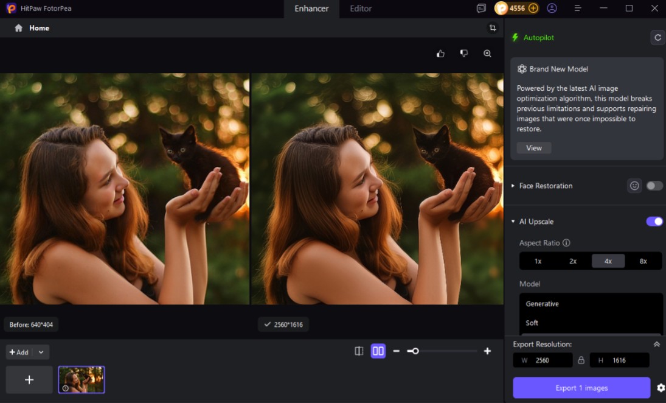
Task: Click the face detection smiley icon
Action: tap(634, 186)
